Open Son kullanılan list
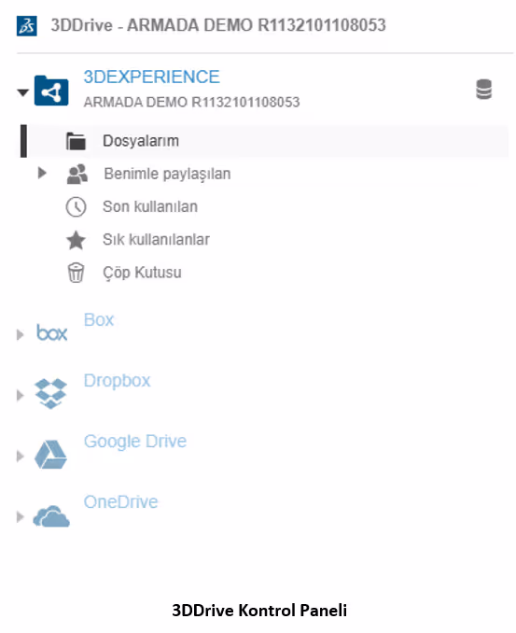This screenshot has width=516, height=633. [x=150, y=206]
